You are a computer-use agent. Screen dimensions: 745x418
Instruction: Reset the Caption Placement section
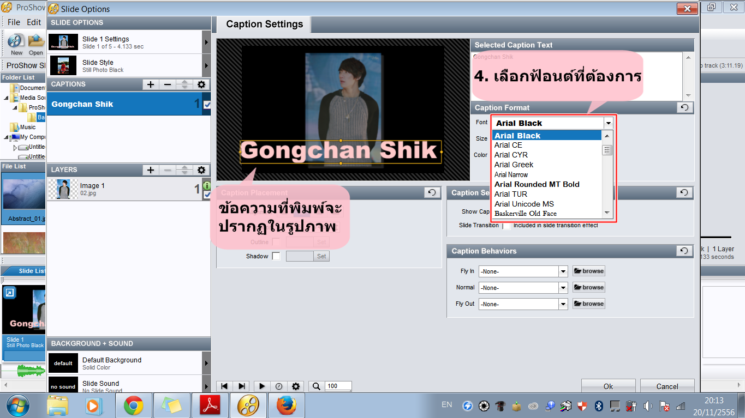[x=432, y=192]
